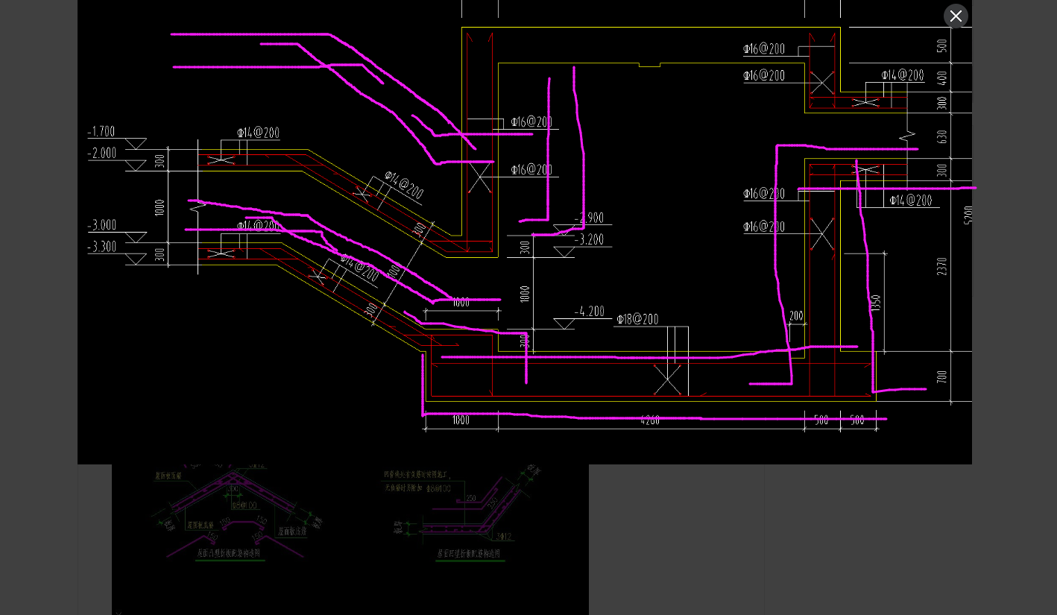Click the -1.700 elevation label
This screenshot has width=1057, height=615.
pos(101,132)
